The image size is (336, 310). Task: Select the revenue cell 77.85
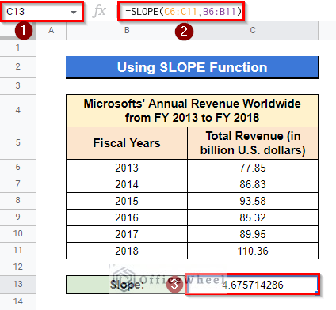(x=253, y=168)
